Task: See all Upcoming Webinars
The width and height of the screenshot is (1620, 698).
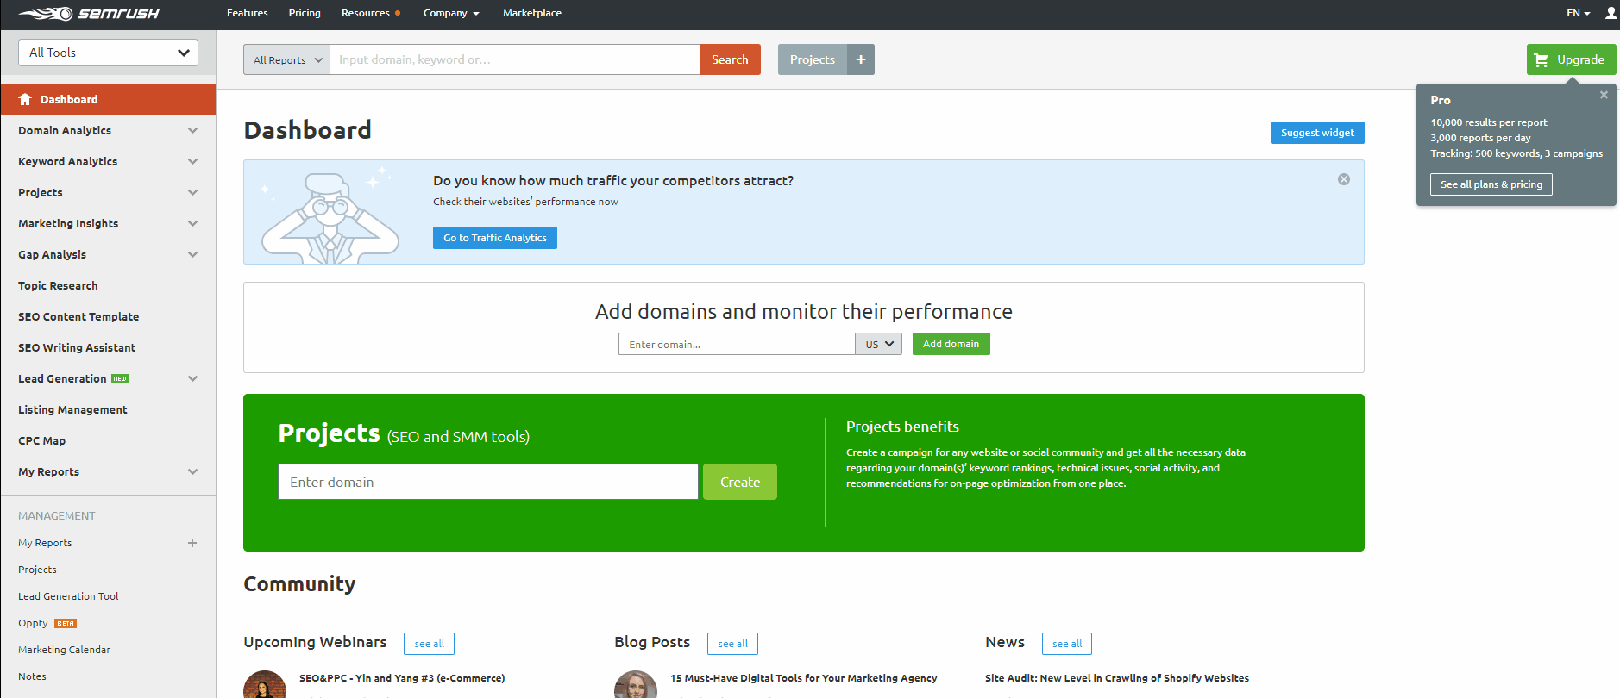Action: (429, 644)
